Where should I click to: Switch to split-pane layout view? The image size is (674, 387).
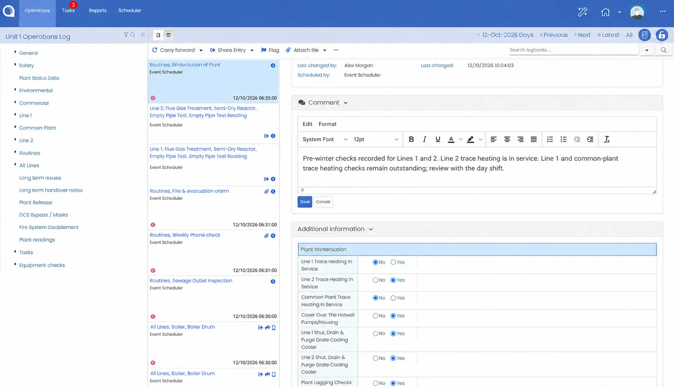pos(168,35)
